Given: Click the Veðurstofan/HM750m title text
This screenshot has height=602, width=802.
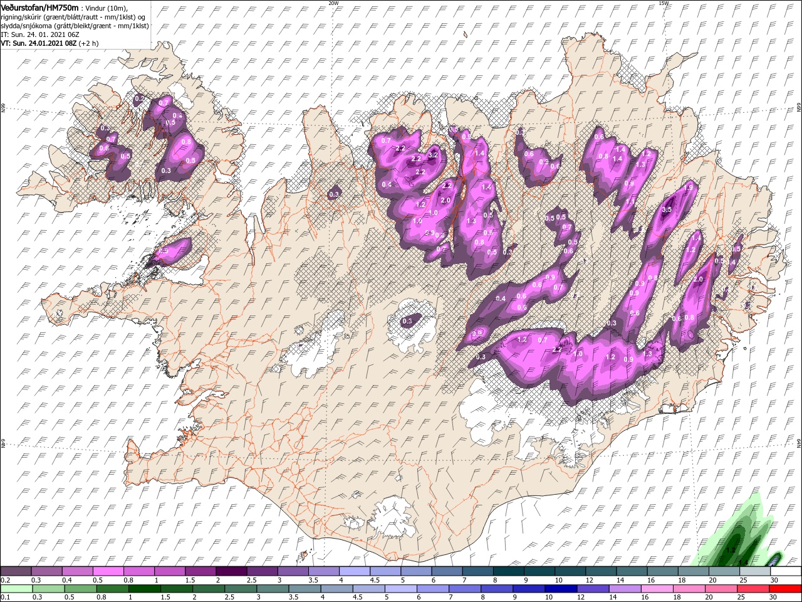Looking at the screenshot, I should coord(39,7).
